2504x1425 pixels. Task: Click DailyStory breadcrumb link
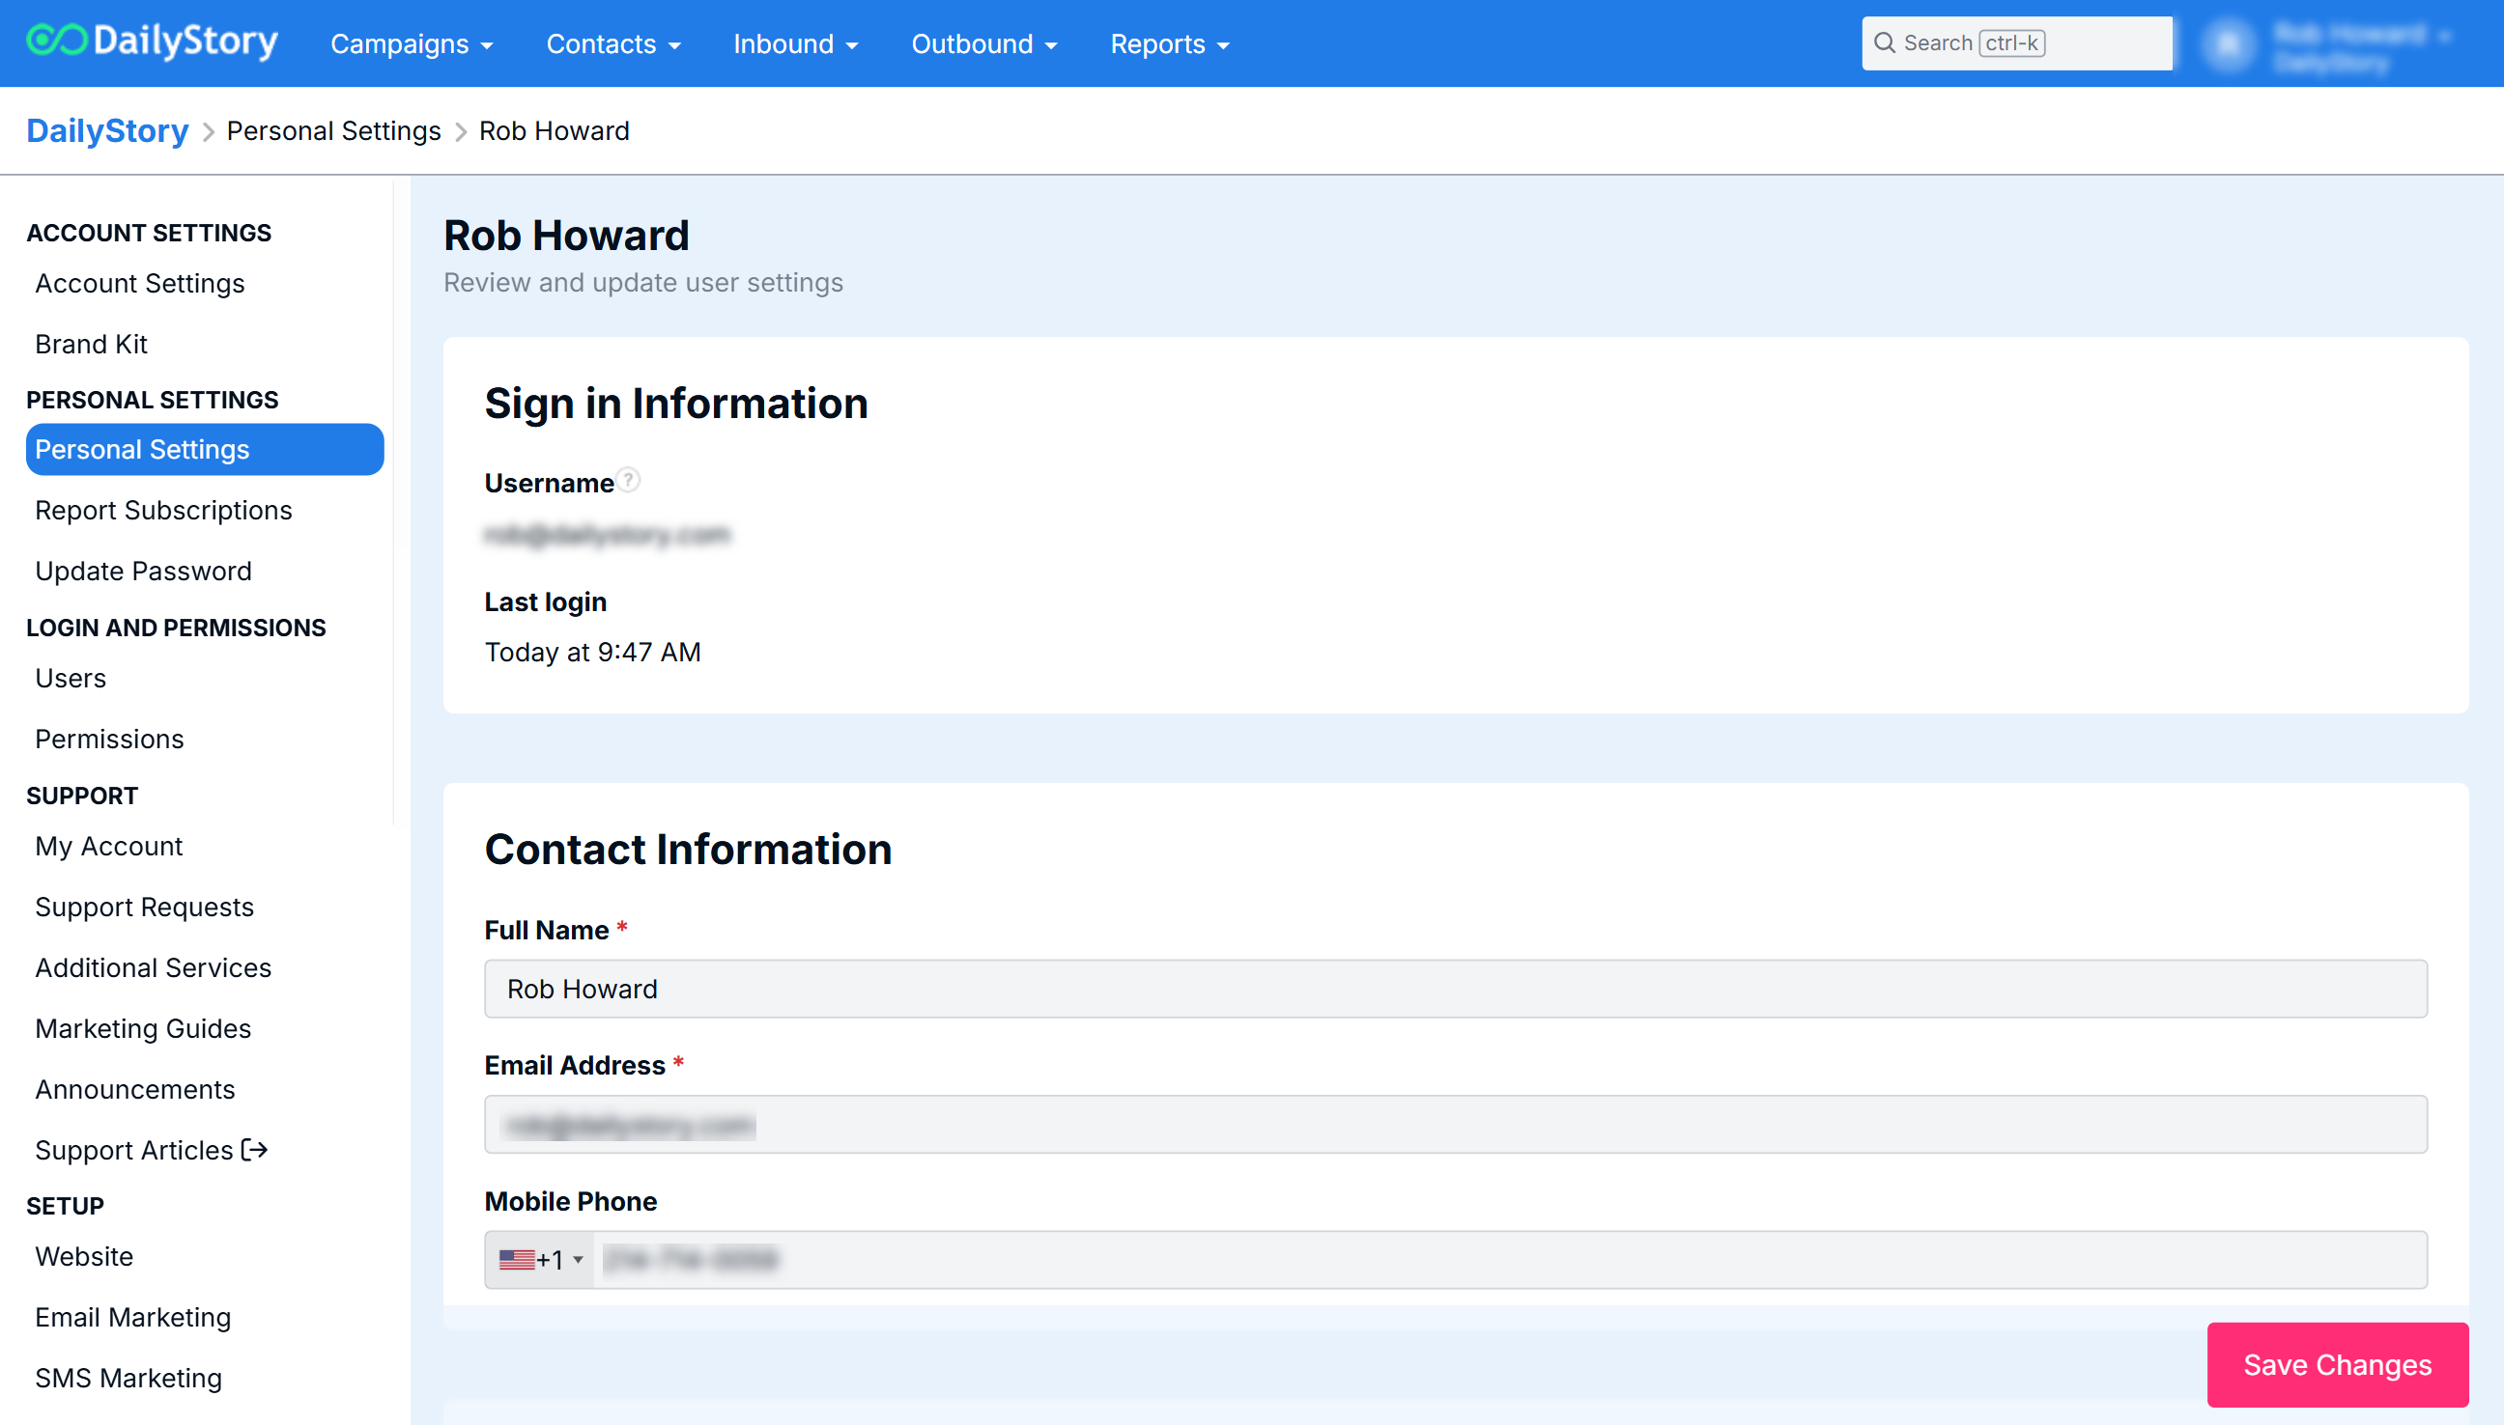pos(108,131)
